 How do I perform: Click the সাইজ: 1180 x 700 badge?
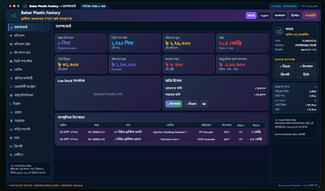point(94,6)
